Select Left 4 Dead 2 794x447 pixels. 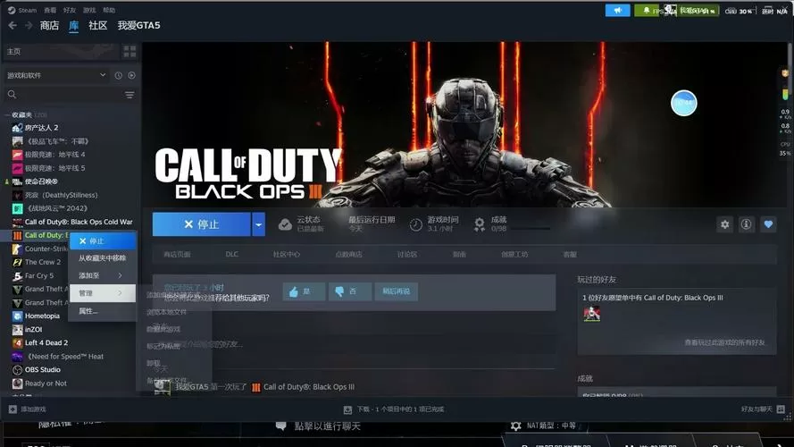tap(46, 342)
